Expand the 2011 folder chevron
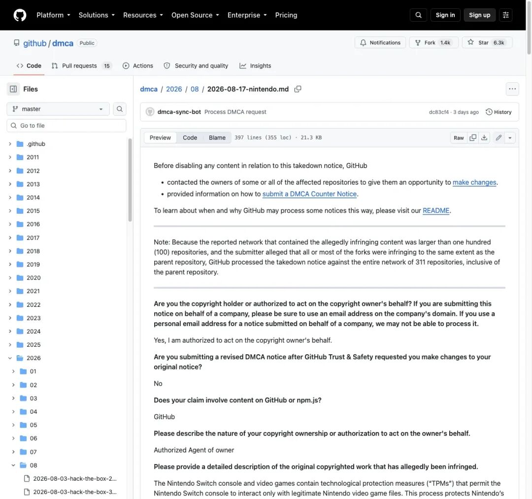Screen dimensions: 532x499 (10, 157)
